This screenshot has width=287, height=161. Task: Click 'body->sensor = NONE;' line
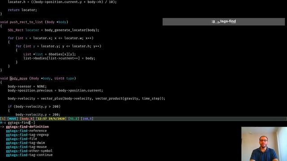27,86
